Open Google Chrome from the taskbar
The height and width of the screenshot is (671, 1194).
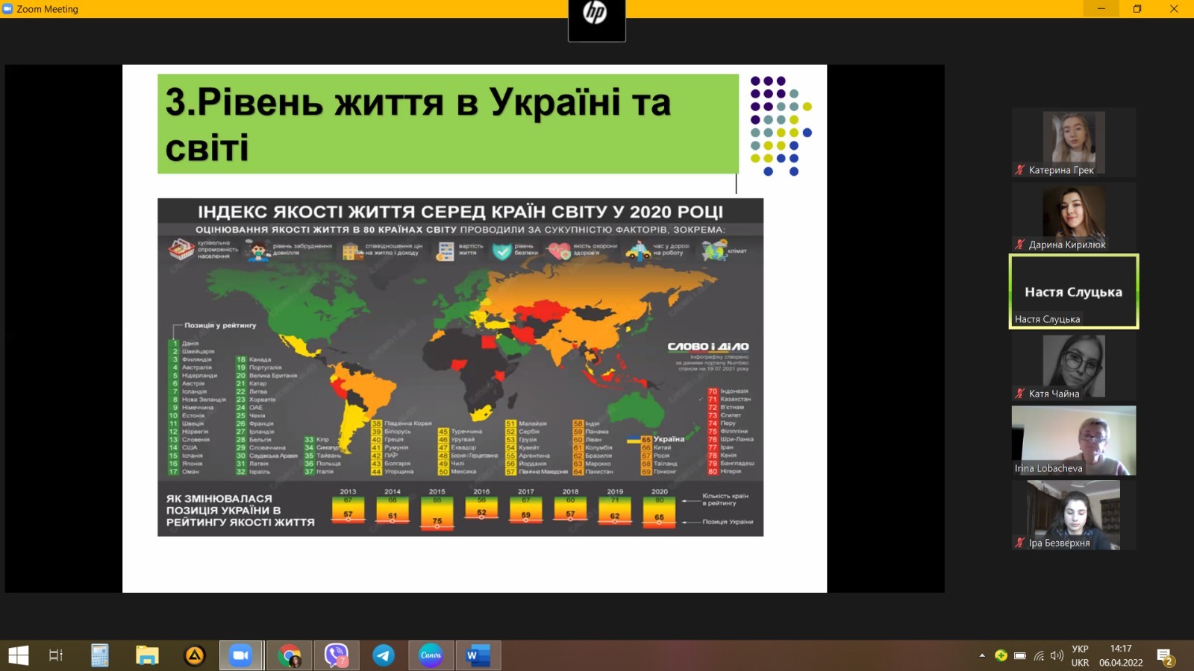[290, 655]
